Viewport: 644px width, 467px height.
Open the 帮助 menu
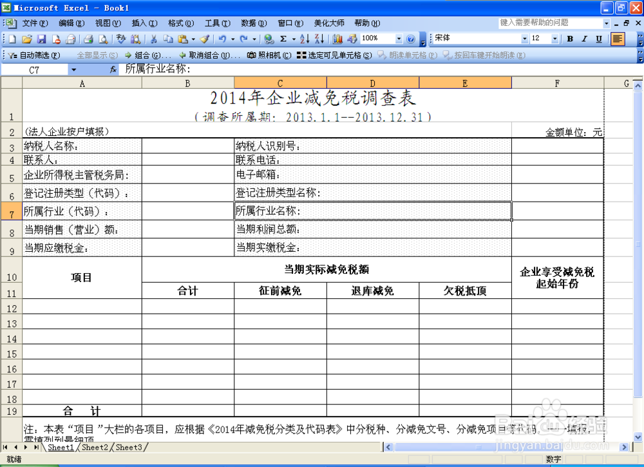click(367, 23)
